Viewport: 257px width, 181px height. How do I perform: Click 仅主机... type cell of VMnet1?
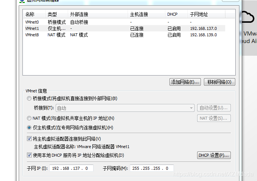click(x=56, y=28)
